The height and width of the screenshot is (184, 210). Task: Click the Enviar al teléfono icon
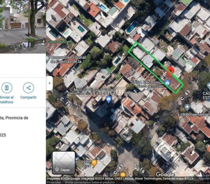point(7,88)
